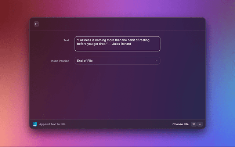The image size is (235, 147).
Task: Click the empty footer bar before Choose File
Action: click(x=117, y=124)
